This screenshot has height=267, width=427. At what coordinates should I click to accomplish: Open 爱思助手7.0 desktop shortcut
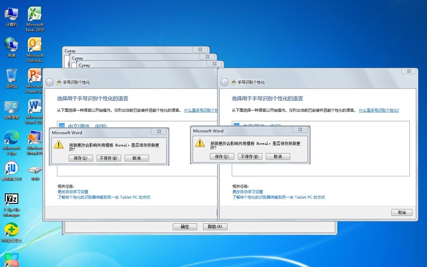(12, 171)
